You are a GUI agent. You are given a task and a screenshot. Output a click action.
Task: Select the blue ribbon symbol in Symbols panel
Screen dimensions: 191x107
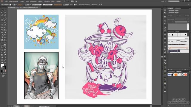tap(169, 75)
